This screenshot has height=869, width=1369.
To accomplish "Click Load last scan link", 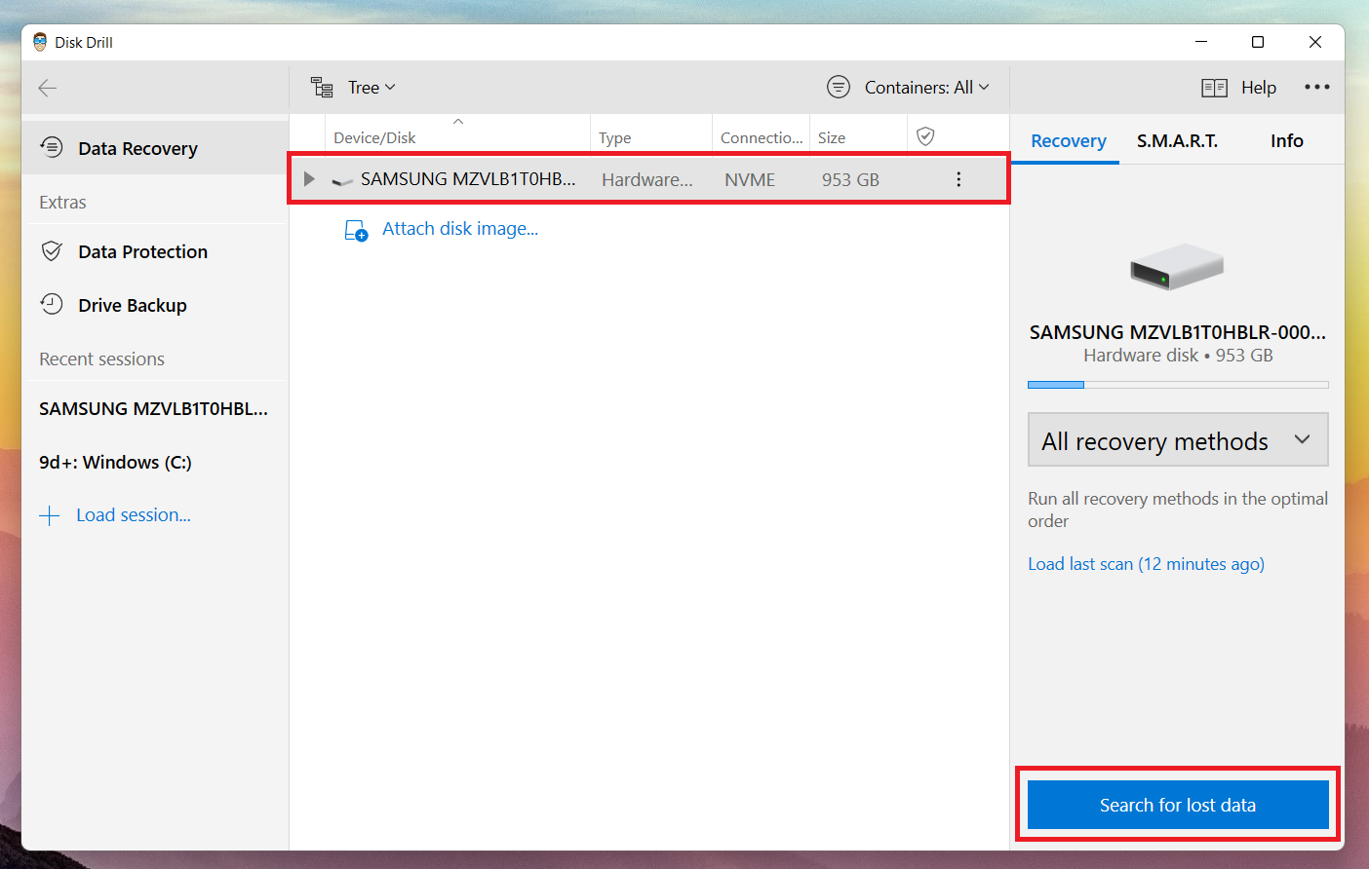I will click(x=1146, y=563).
